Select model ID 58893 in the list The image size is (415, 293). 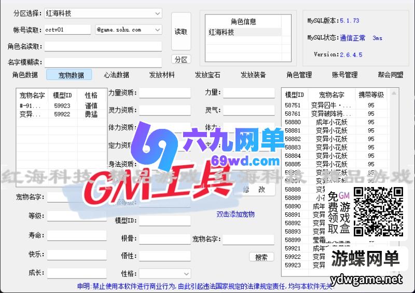[293, 232]
